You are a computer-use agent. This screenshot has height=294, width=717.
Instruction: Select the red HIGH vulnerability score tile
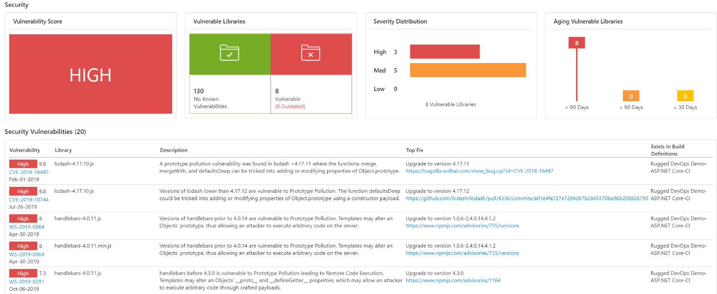(91, 74)
